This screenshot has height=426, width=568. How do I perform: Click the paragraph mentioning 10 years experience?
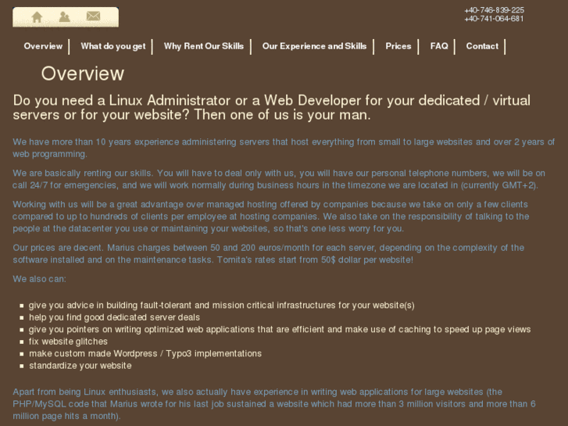click(x=284, y=148)
